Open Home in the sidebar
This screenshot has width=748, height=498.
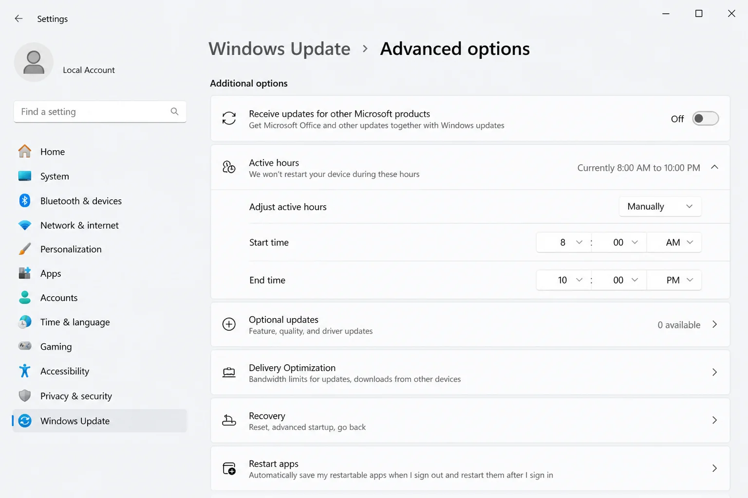pyautogui.click(x=100, y=152)
